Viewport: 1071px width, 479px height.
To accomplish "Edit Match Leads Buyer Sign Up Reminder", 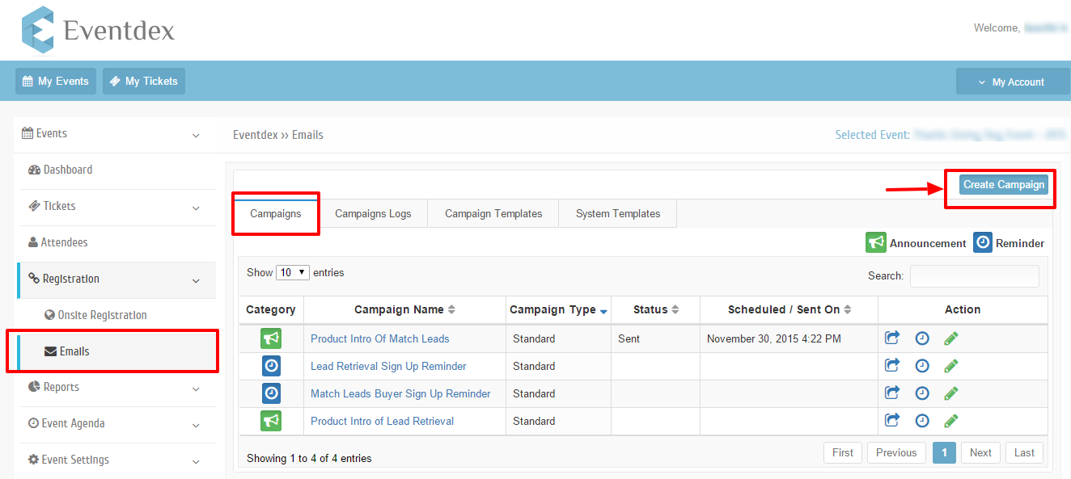I will (951, 393).
